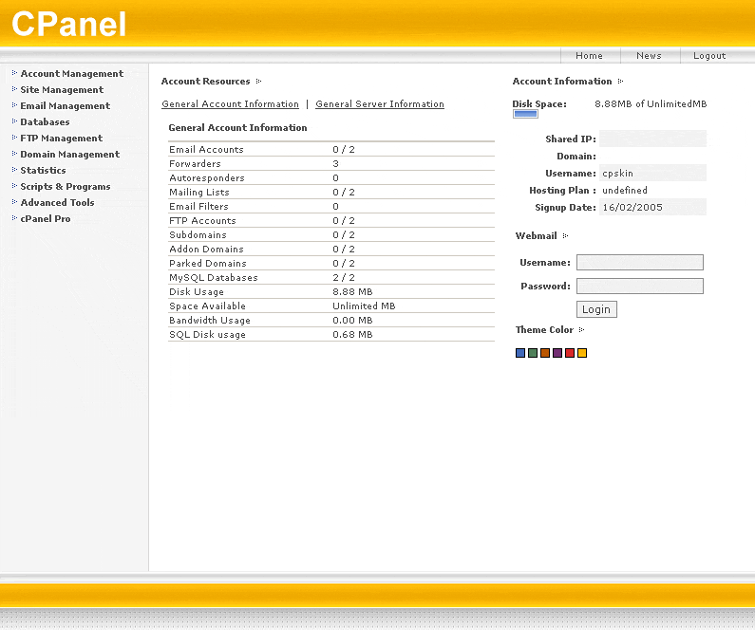The height and width of the screenshot is (630, 755).
Task: Click bullet icon before Site Management
Action: click(14, 89)
